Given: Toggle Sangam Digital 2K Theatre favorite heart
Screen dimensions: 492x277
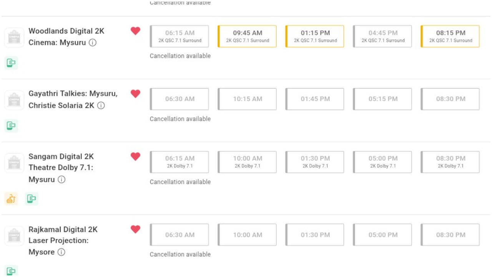Looking at the screenshot, I should coord(135,156).
